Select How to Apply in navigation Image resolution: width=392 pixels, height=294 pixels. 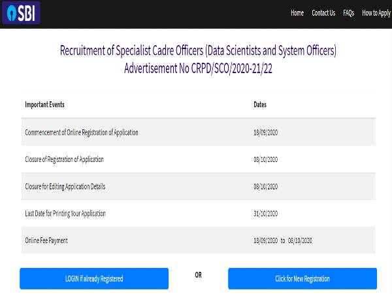point(376,13)
